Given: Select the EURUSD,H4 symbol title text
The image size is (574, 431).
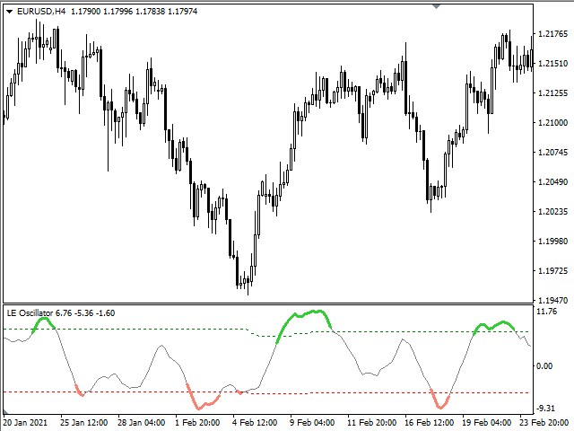Looking at the screenshot, I should [x=41, y=12].
